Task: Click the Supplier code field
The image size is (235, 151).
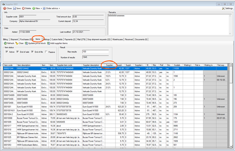Action: [x=28, y=17]
